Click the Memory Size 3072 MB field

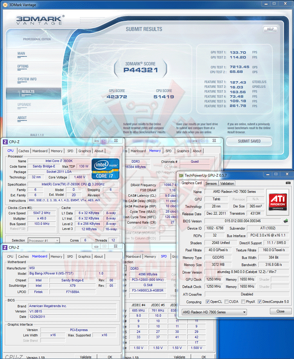[218, 265]
